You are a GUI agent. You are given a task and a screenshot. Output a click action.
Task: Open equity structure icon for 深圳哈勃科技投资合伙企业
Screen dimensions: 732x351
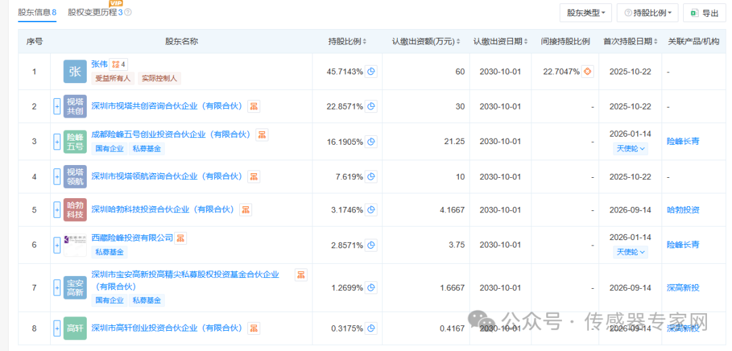click(x=245, y=210)
